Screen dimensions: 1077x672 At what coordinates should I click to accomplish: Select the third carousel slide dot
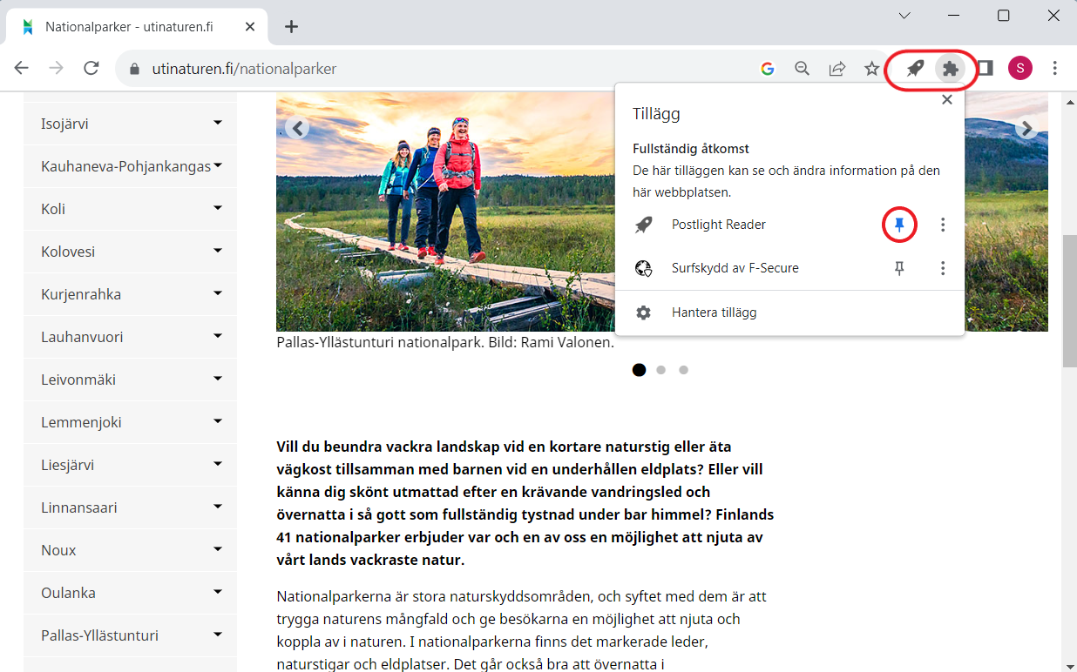pos(684,370)
